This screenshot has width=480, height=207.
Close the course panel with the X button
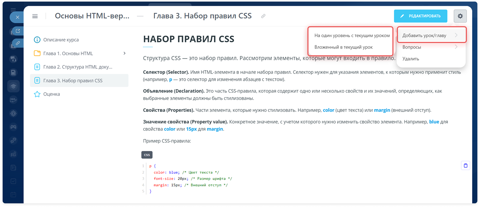[17, 17]
